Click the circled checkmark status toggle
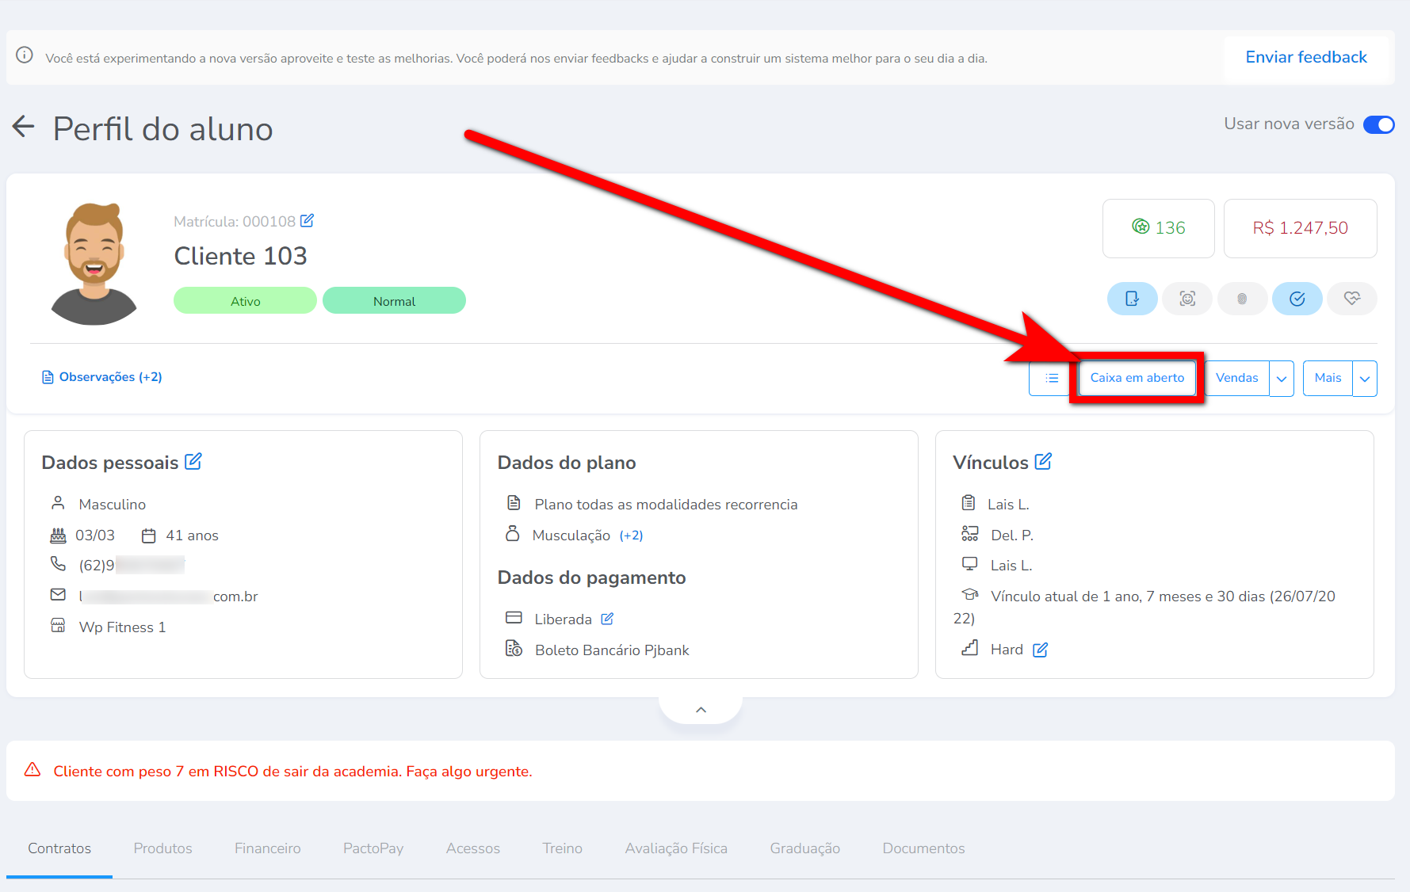 coord(1297,299)
